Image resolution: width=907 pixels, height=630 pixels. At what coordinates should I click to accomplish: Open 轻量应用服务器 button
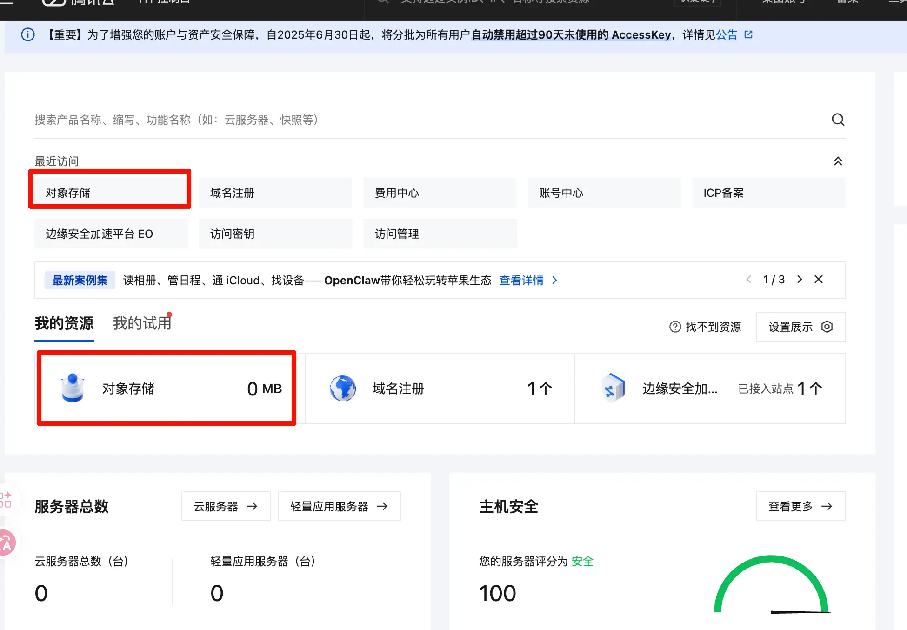(x=339, y=506)
